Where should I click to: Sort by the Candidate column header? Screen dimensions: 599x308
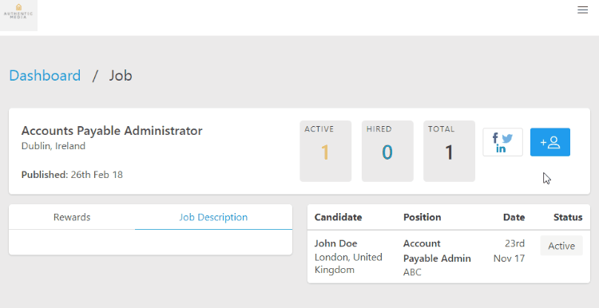338,217
